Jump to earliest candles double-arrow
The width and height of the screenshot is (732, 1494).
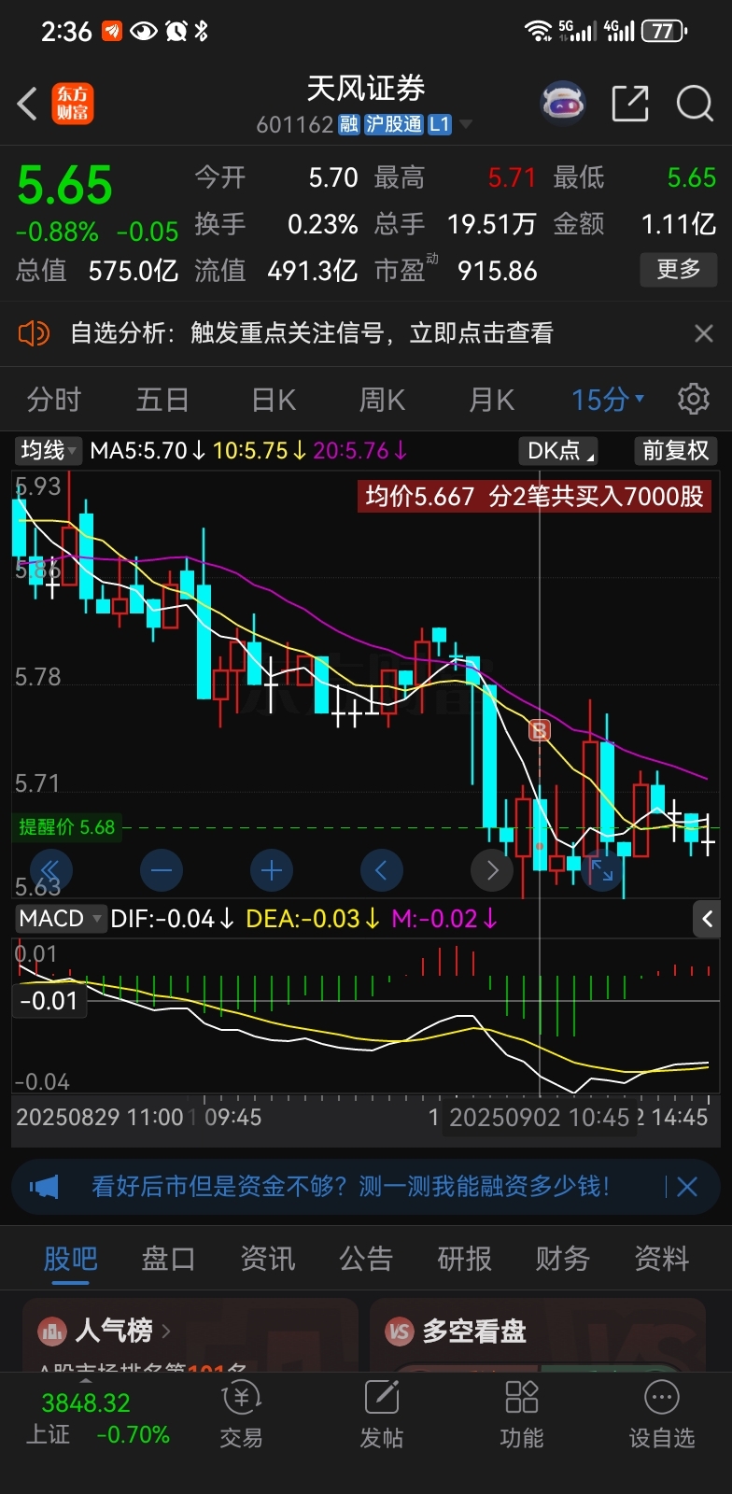(51, 871)
